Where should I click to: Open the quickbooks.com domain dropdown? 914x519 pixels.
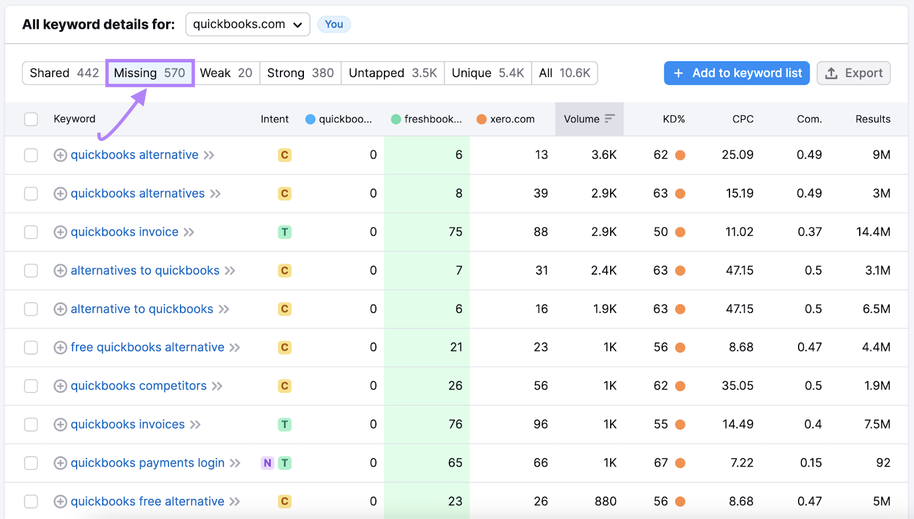(247, 24)
